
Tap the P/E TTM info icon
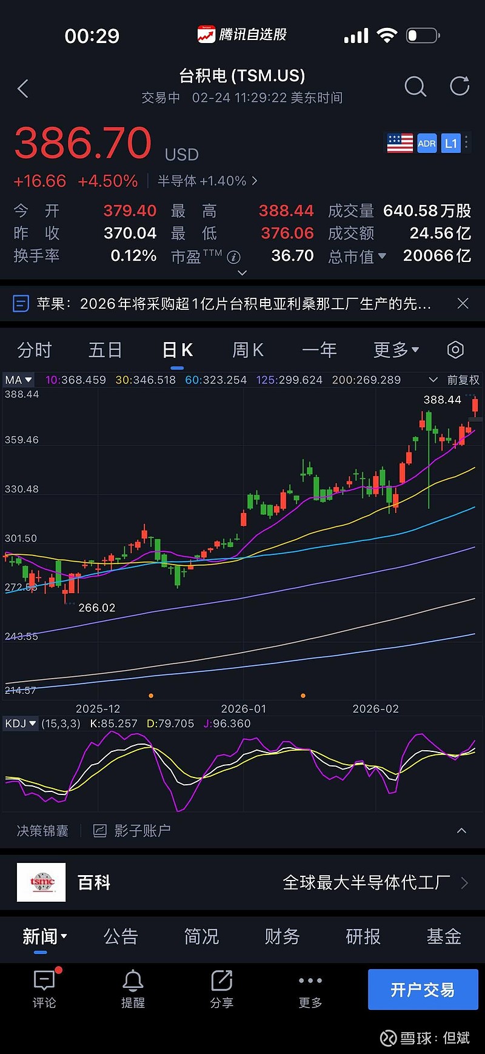(x=234, y=257)
